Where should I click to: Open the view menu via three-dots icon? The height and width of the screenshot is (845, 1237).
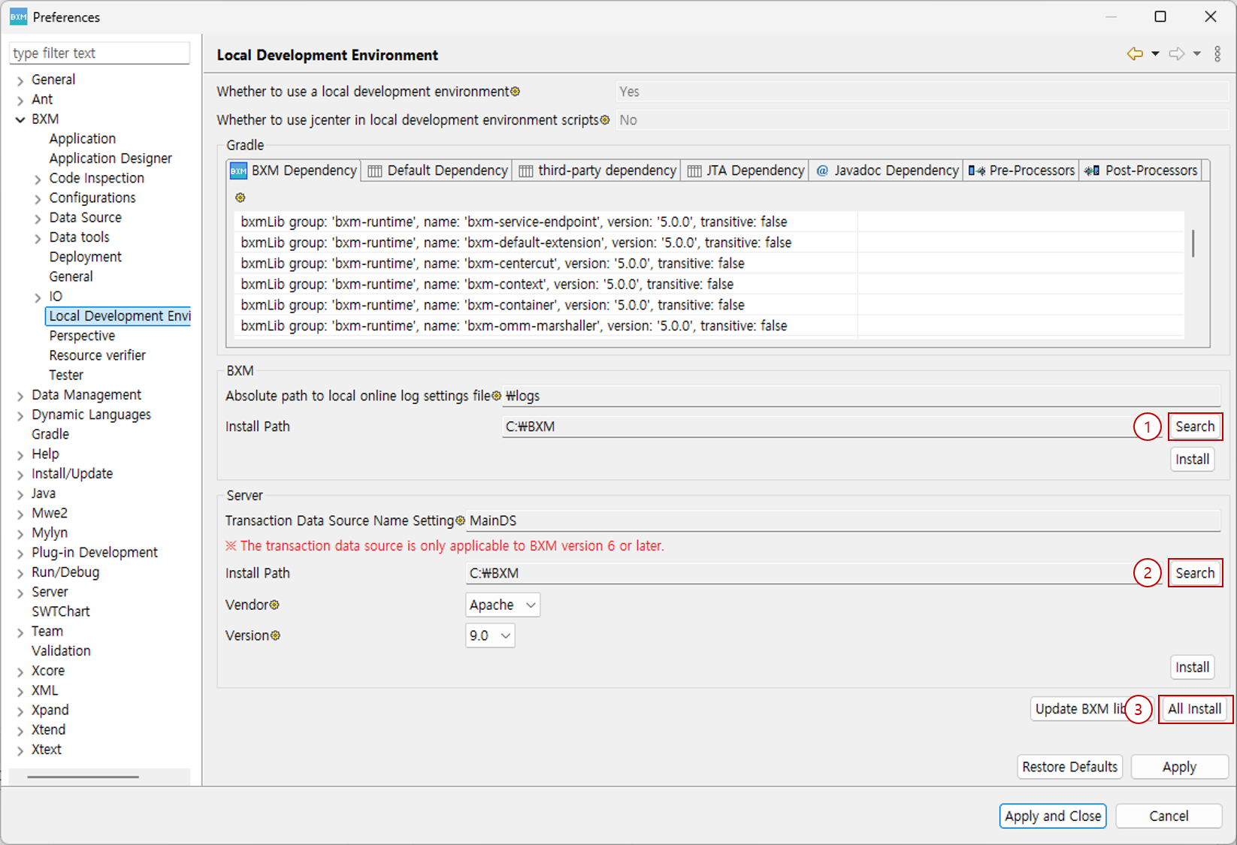(x=1218, y=53)
